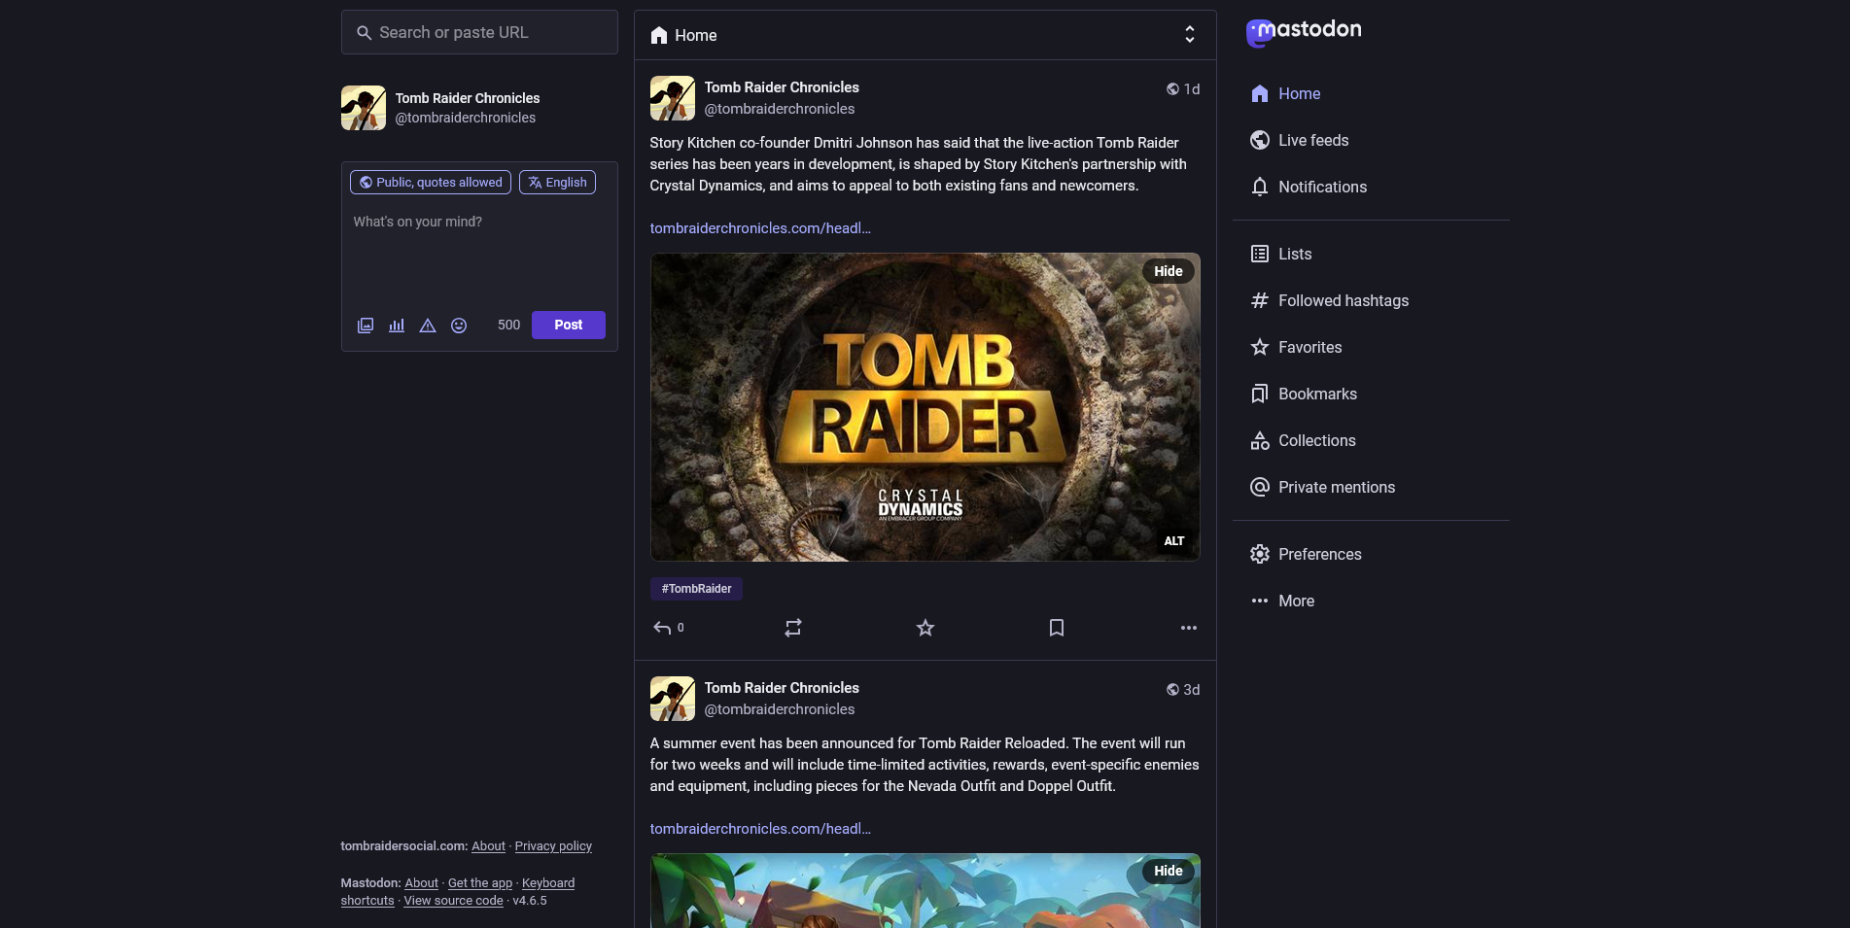Change post visibility from Public, quotes allowed
This screenshot has width=1850, height=928.
(431, 182)
